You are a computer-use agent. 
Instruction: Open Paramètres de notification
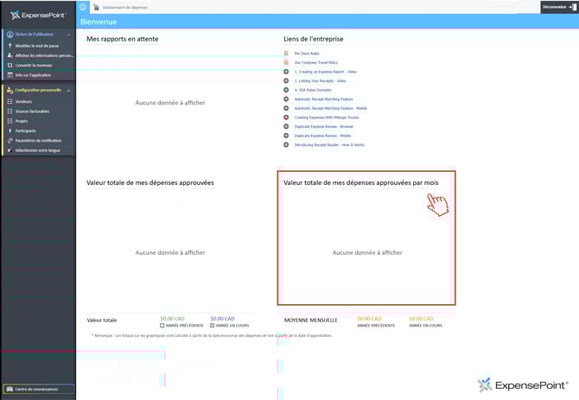click(38, 141)
